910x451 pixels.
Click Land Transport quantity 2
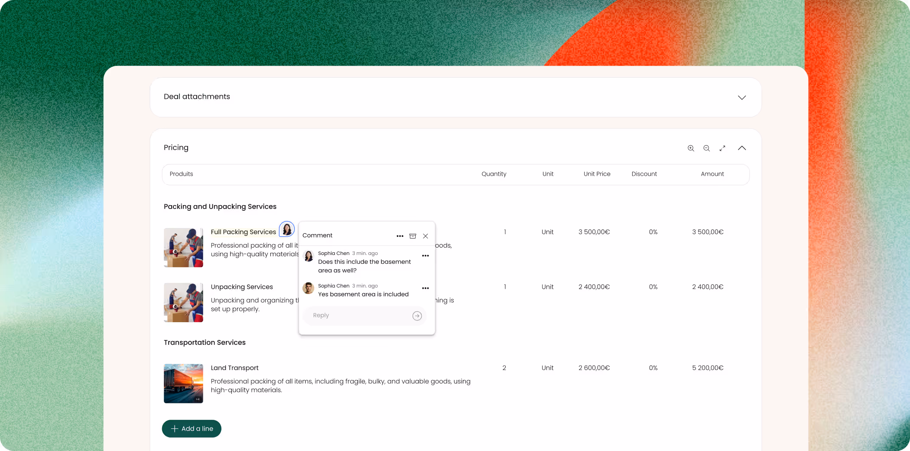pos(504,368)
